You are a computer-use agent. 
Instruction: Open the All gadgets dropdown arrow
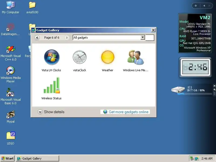(x=143, y=37)
